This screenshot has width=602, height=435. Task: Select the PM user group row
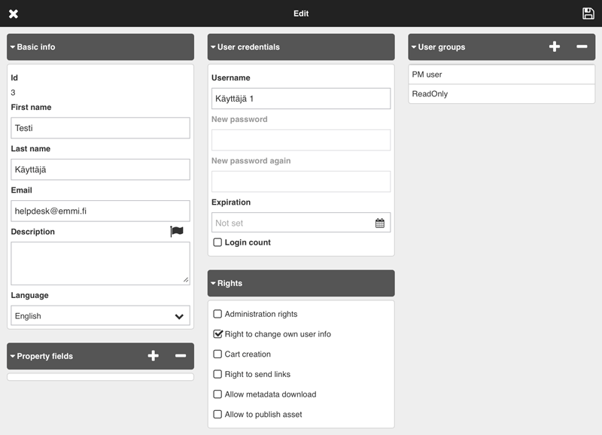[502, 75]
